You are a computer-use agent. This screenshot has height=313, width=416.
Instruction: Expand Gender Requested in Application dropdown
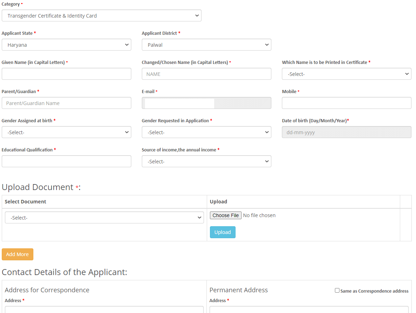point(206,132)
